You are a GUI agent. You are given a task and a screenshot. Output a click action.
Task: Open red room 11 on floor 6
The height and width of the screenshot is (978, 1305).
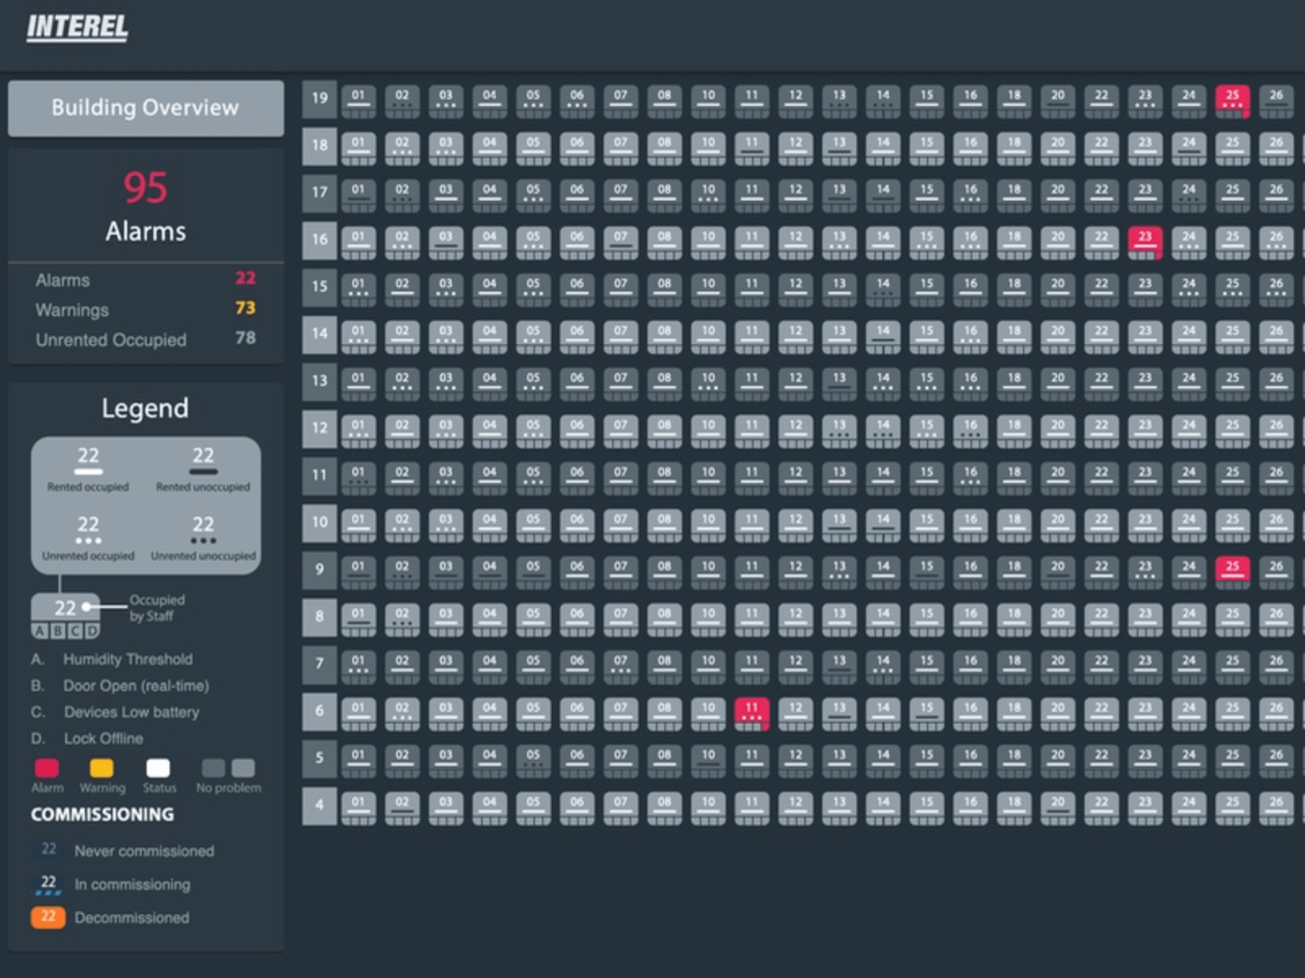[751, 712]
